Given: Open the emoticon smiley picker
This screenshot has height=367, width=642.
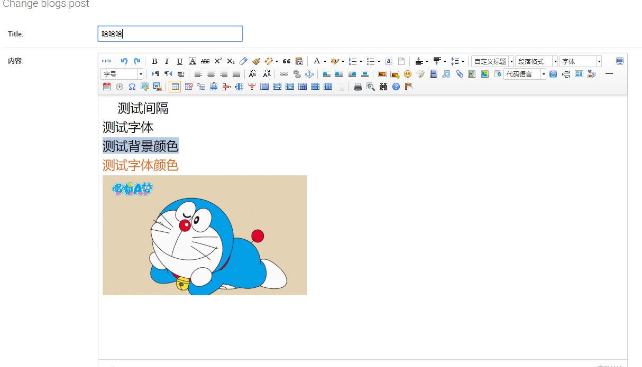Looking at the screenshot, I should click(408, 74).
